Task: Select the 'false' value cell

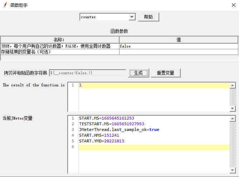Action: coord(179,46)
